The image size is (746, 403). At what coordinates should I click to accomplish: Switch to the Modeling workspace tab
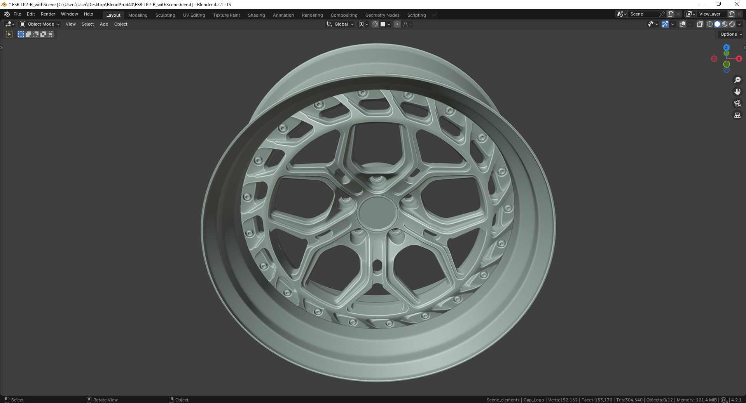coord(138,15)
